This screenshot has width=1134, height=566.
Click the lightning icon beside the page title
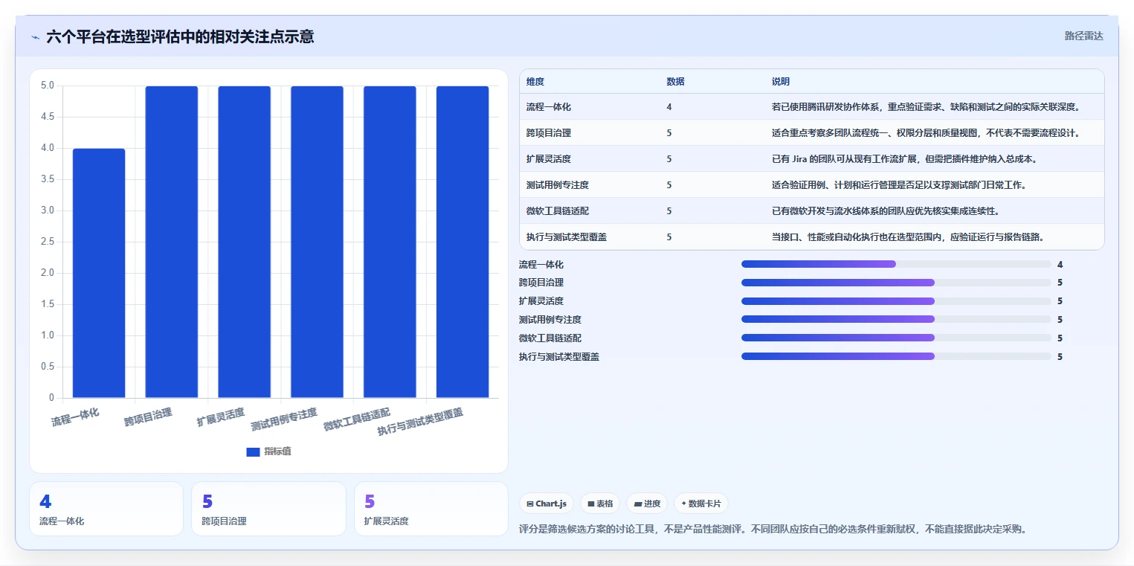[x=36, y=36]
